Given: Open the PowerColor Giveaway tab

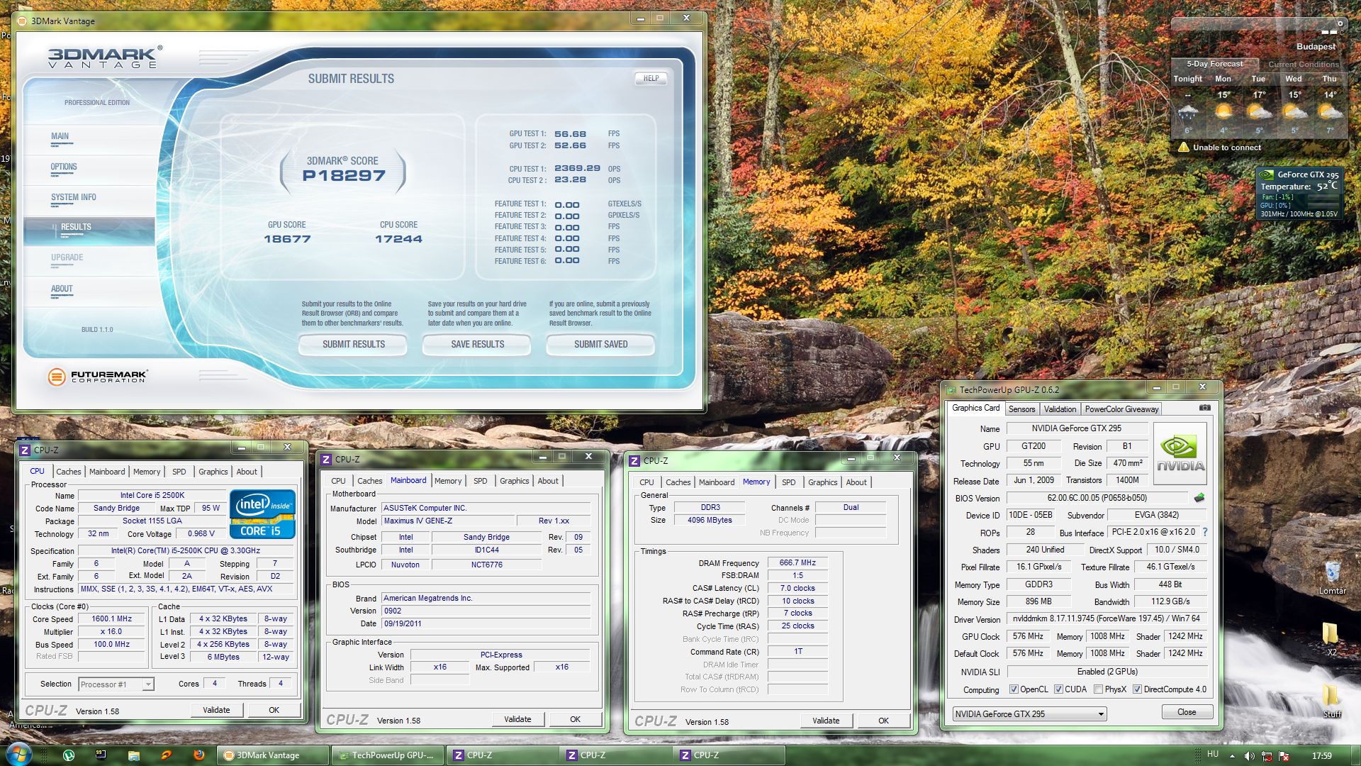Looking at the screenshot, I should [1121, 409].
